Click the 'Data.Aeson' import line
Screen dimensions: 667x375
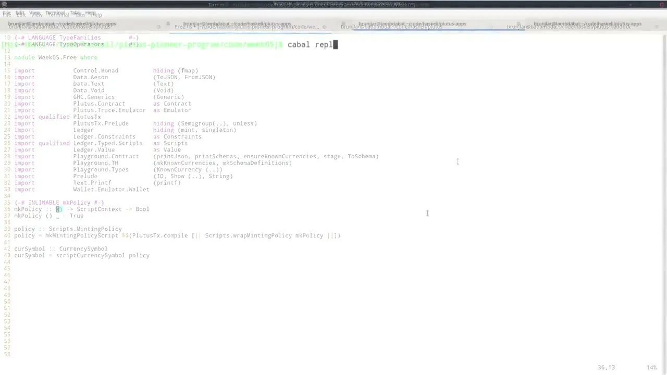[x=90, y=77]
